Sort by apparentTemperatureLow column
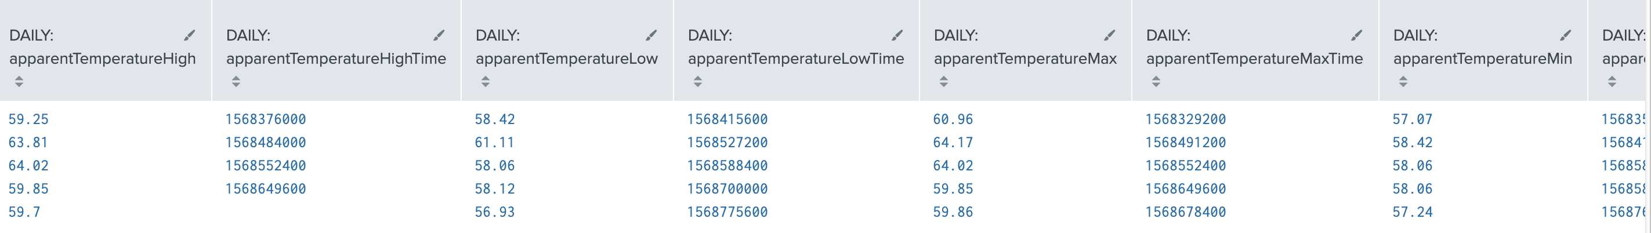This screenshot has height=233, width=1651. pyautogui.click(x=485, y=81)
